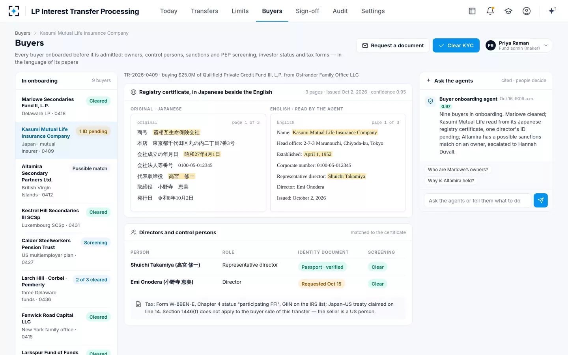Screen dimensions: 568x355
Task: Select the Audit tab
Action: click(340, 11)
